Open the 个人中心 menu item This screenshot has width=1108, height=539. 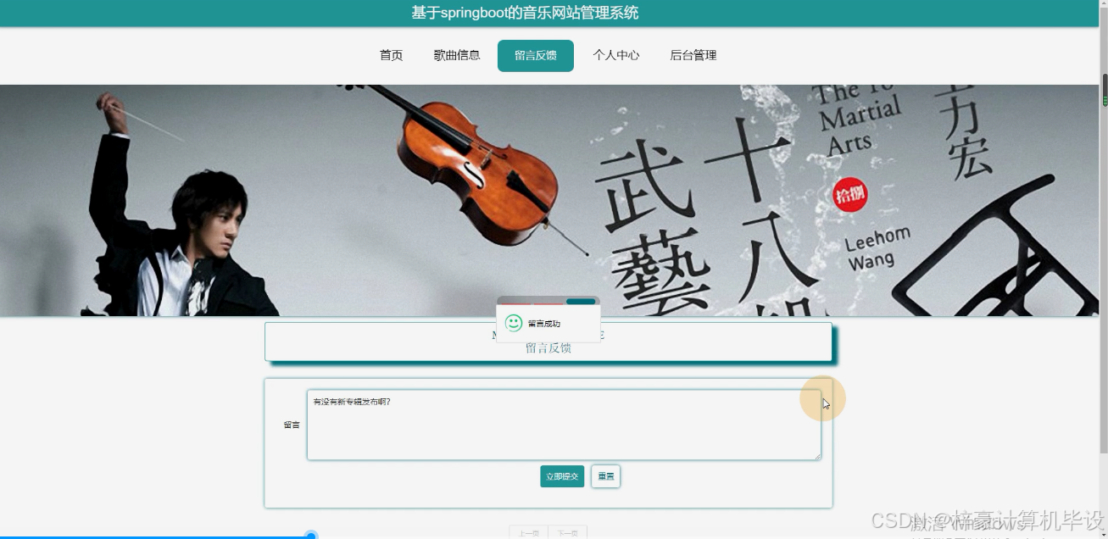coord(616,55)
